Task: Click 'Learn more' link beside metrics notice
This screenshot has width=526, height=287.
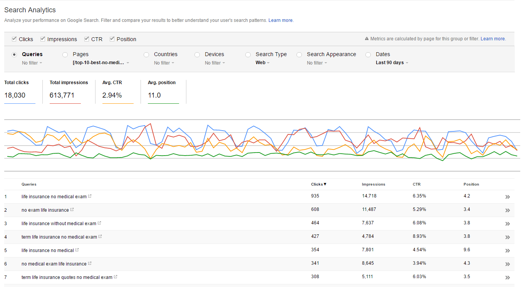Action: click(x=493, y=39)
